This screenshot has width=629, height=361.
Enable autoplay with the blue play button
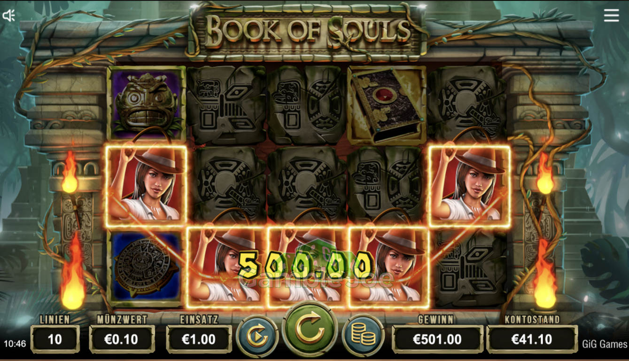[257, 337]
